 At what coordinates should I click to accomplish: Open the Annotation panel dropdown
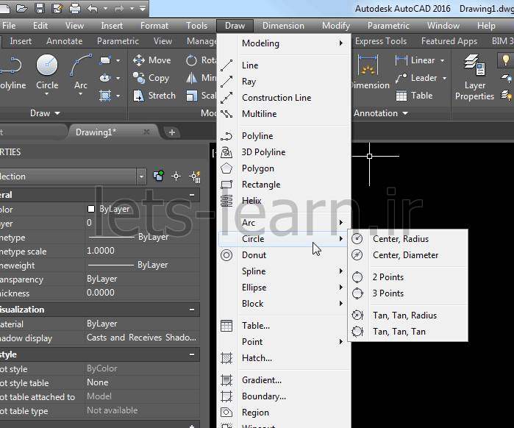[405, 113]
